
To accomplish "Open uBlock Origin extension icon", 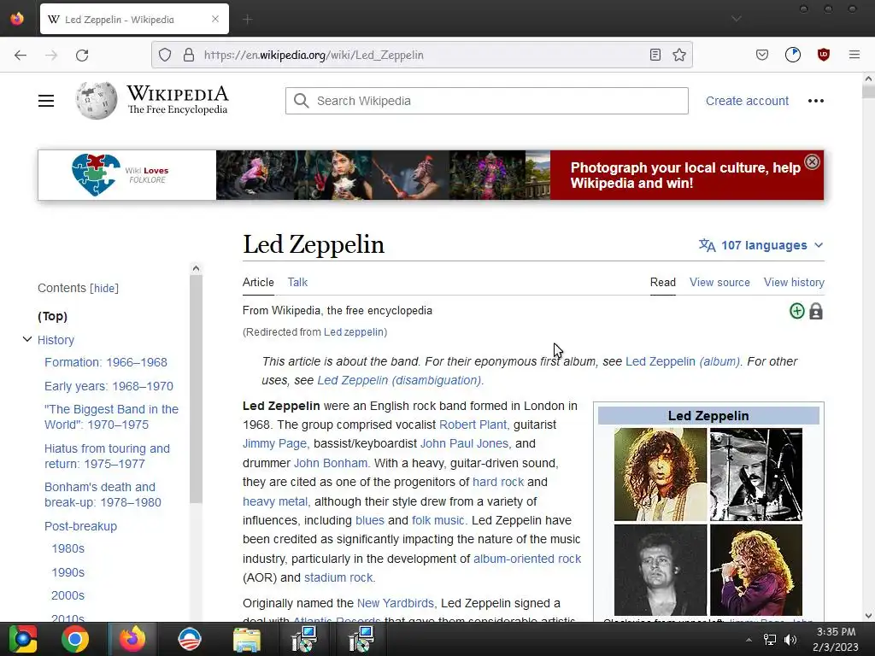I will coord(823,55).
